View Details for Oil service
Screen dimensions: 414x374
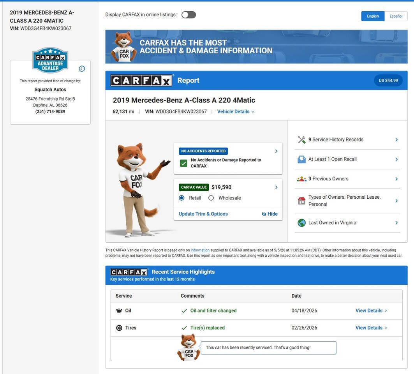coord(371,310)
